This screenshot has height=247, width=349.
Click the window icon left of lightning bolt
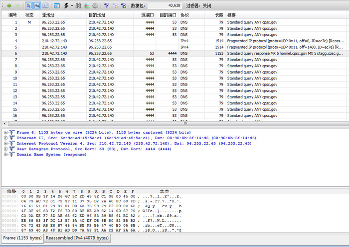coord(56,5)
